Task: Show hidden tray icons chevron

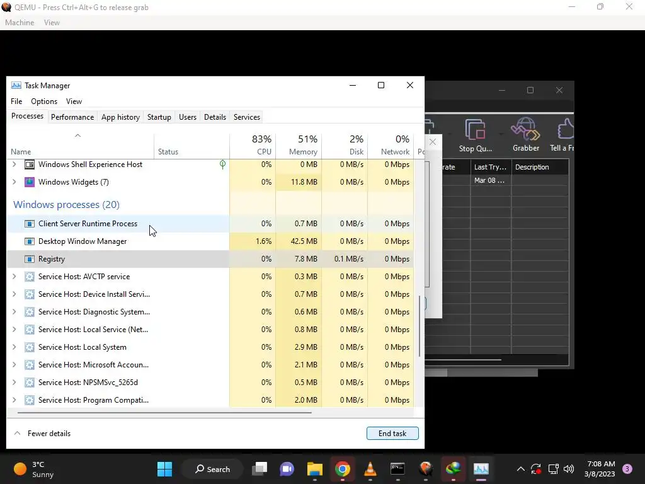Action: point(520,469)
